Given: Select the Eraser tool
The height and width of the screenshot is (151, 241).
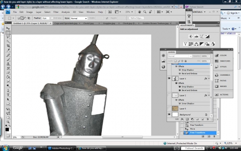Looking at the screenshot, I should click(x=8, y=72).
